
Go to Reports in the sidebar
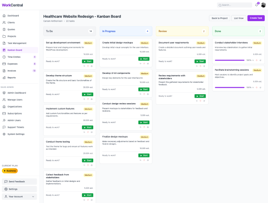(11, 78)
